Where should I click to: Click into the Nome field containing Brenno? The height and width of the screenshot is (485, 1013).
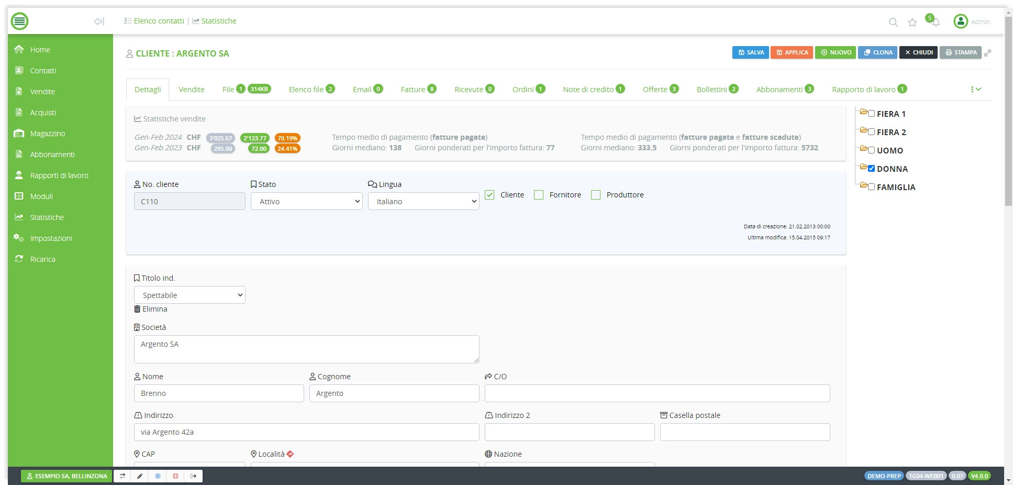pyautogui.click(x=219, y=393)
